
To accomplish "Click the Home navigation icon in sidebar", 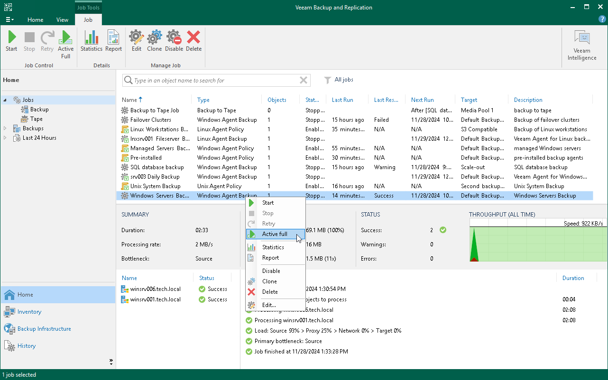I will [9, 295].
